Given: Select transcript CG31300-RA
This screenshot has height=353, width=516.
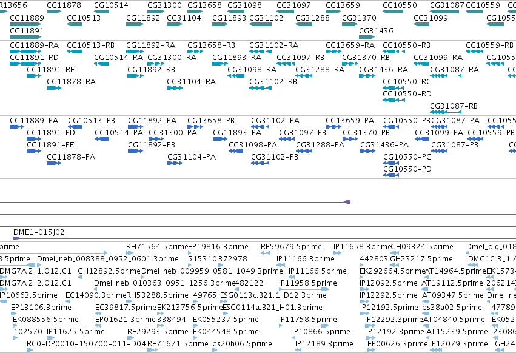Looking at the screenshot, I should pos(156,64).
